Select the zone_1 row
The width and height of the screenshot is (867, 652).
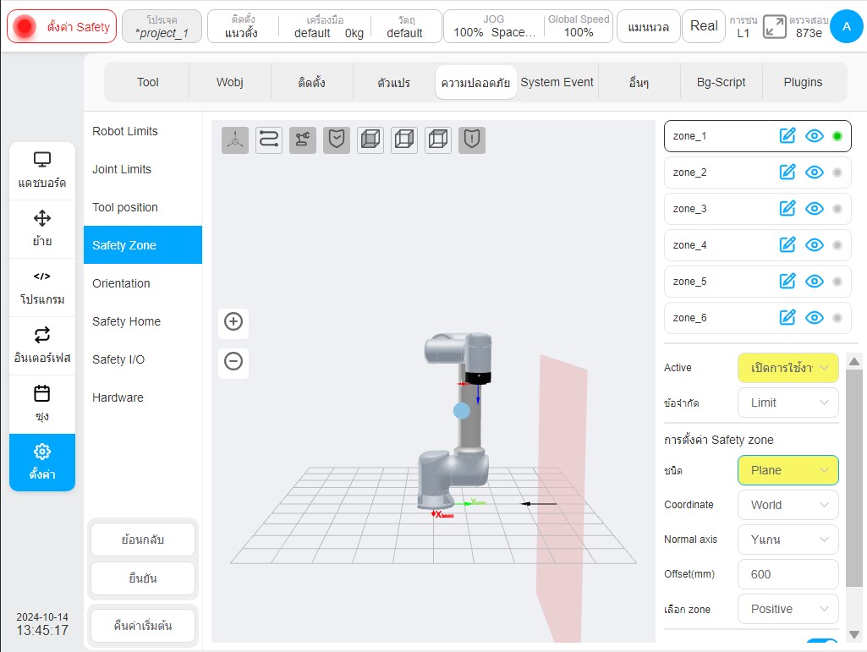(758, 136)
